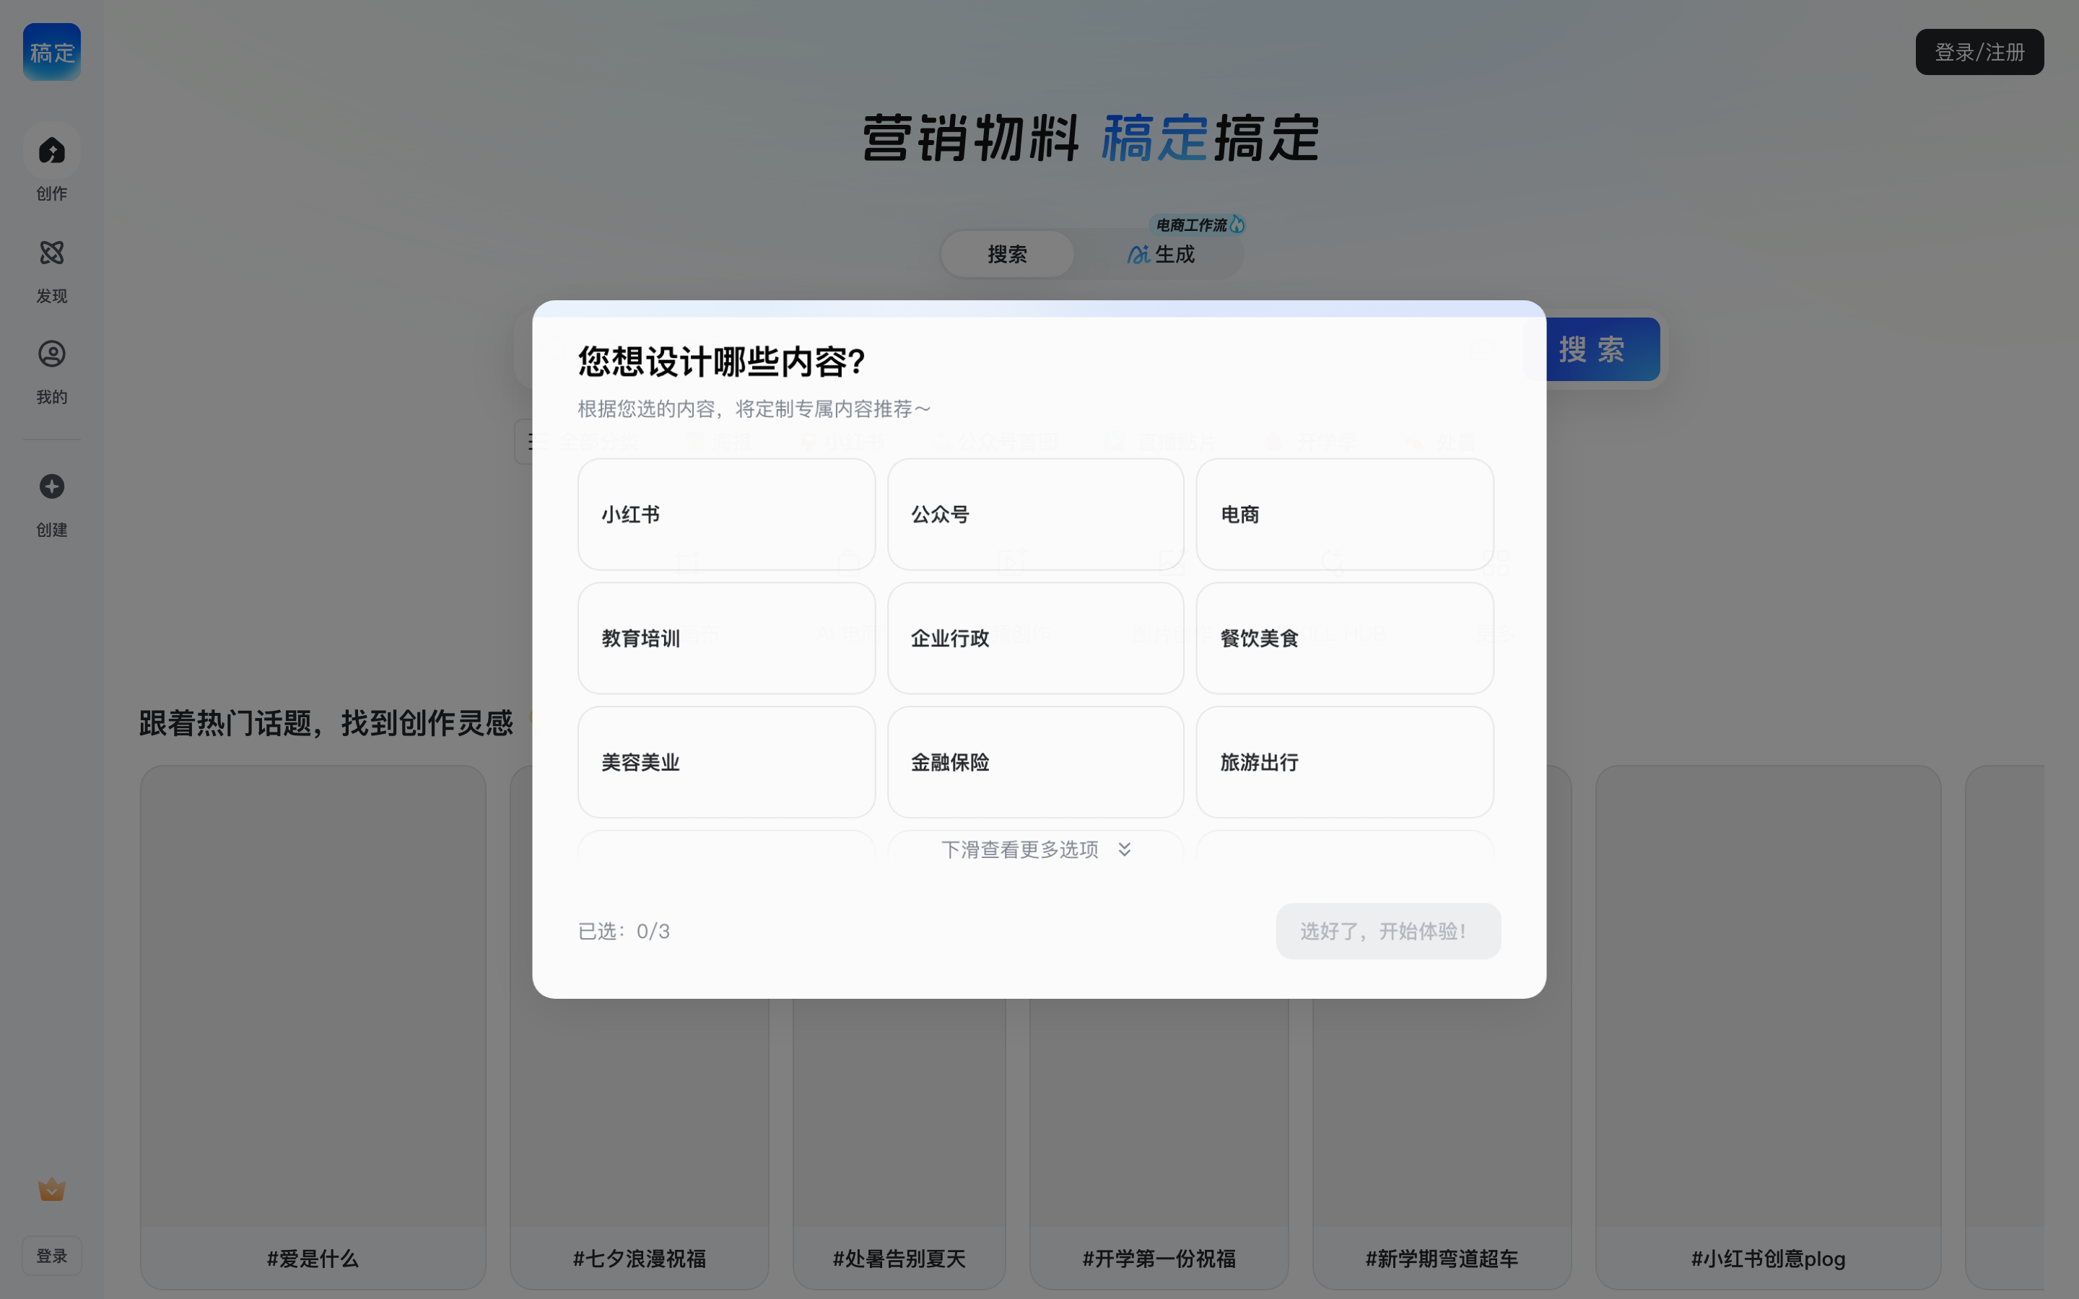The image size is (2079, 1299).
Task: Switch to the 搜索 tab
Action: pos(1008,254)
